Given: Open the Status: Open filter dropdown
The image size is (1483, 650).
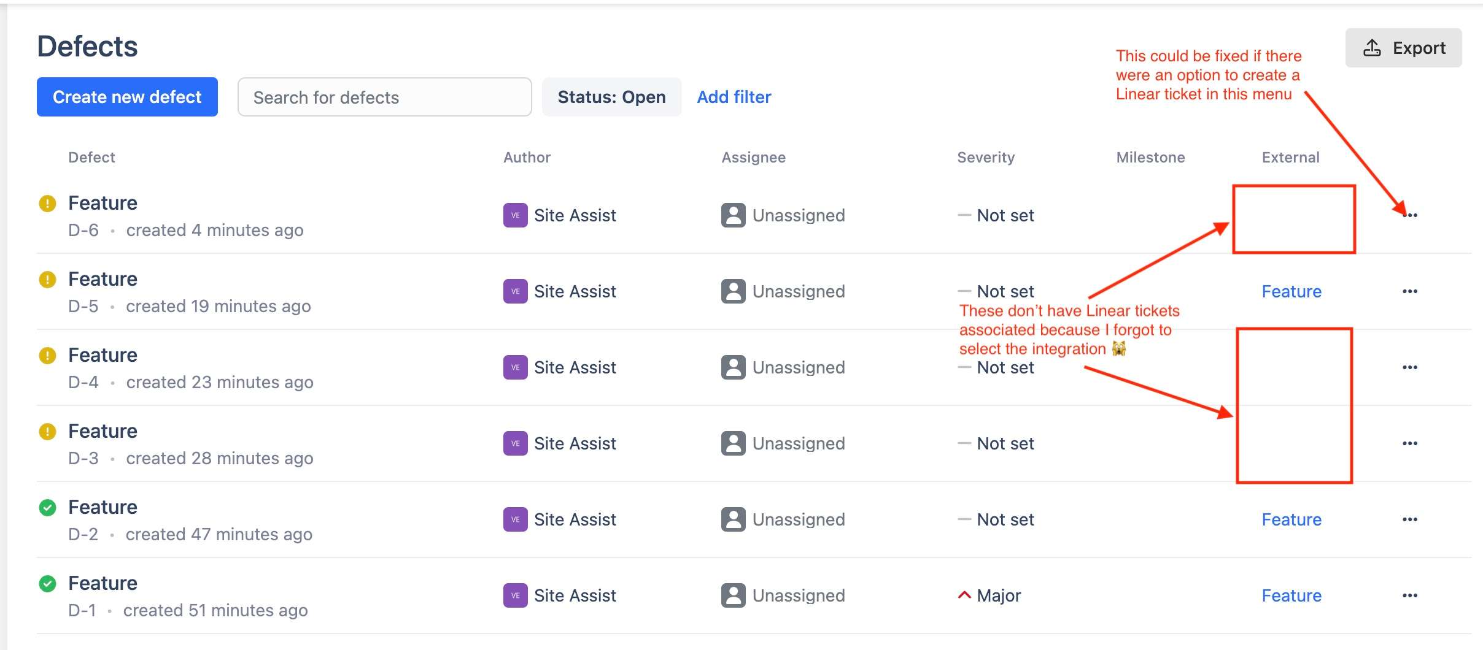Looking at the screenshot, I should [x=611, y=97].
